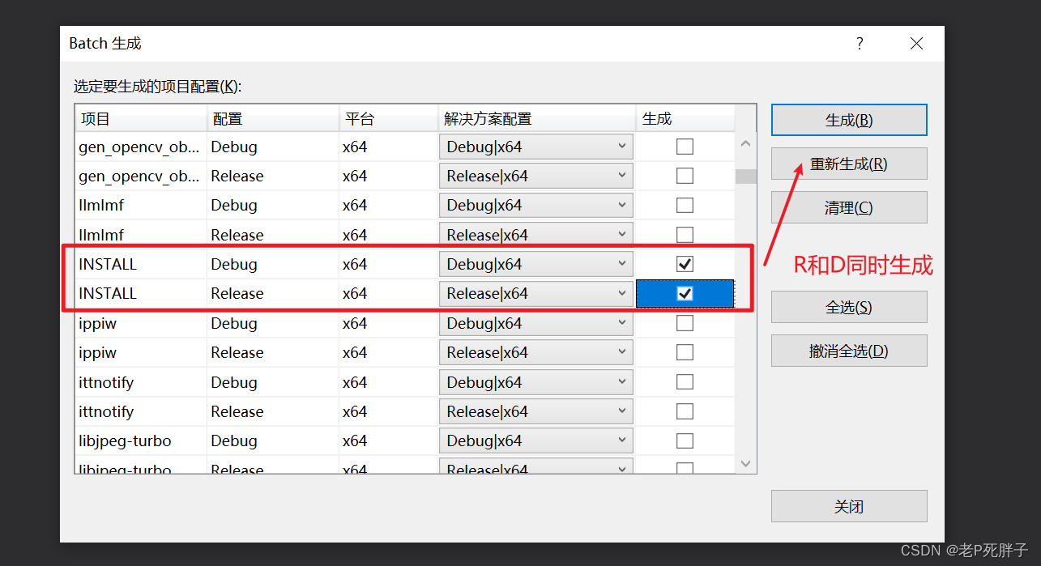Enable building ittnotify Debug configuration
The width and height of the screenshot is (1041, 566).
(x=685, y=381)
